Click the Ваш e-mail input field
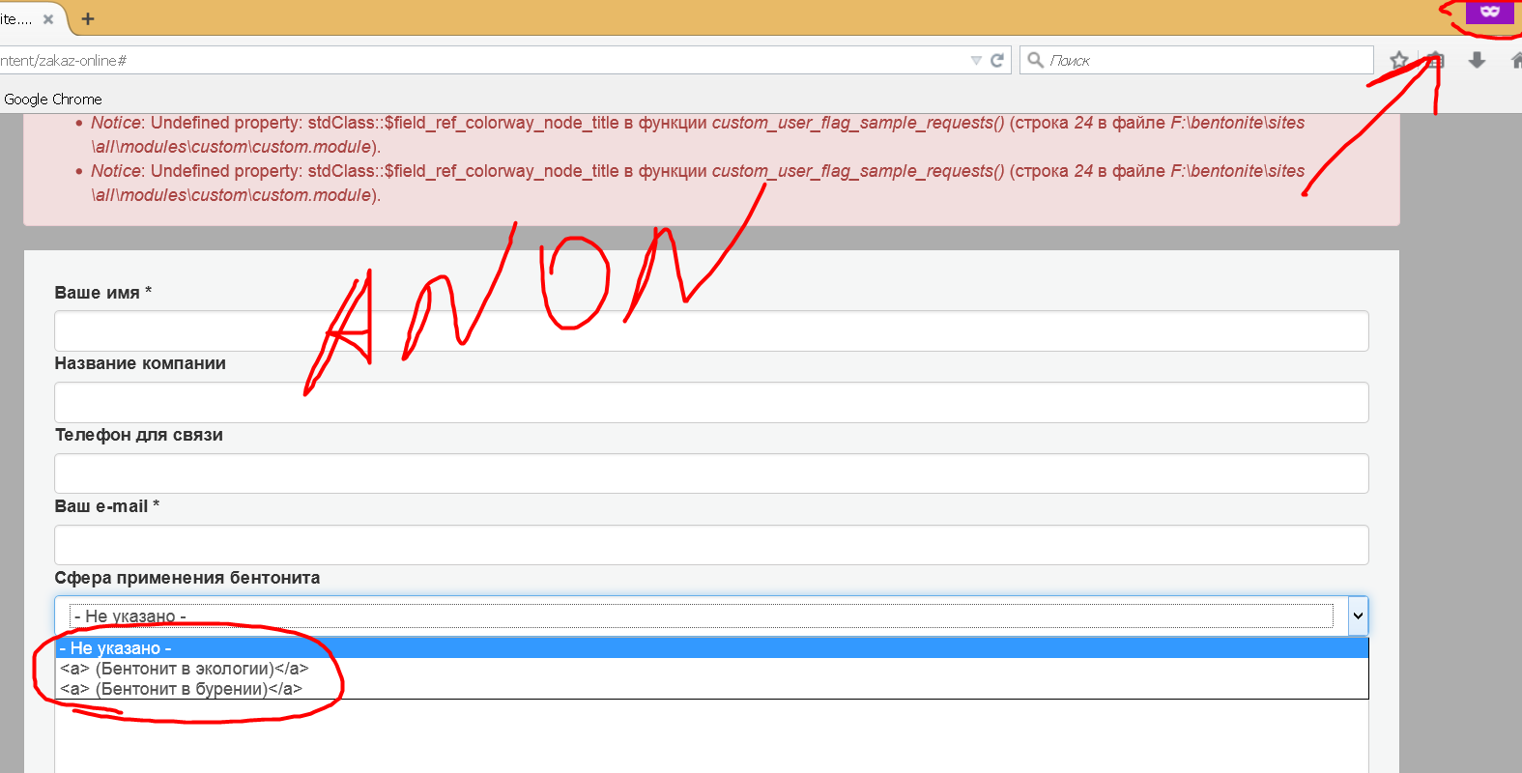Image resolution: width=1522 pixels, height=773 pixels. [x=711, y=545]
